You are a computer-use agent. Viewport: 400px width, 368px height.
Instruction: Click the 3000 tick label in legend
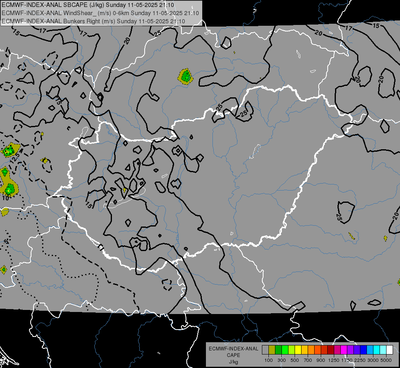373,360
